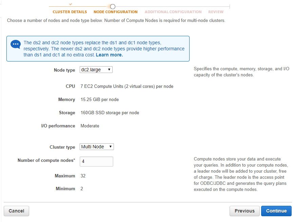Click the blue Continue button
294x222 pixels.
[x=276, y=211]
